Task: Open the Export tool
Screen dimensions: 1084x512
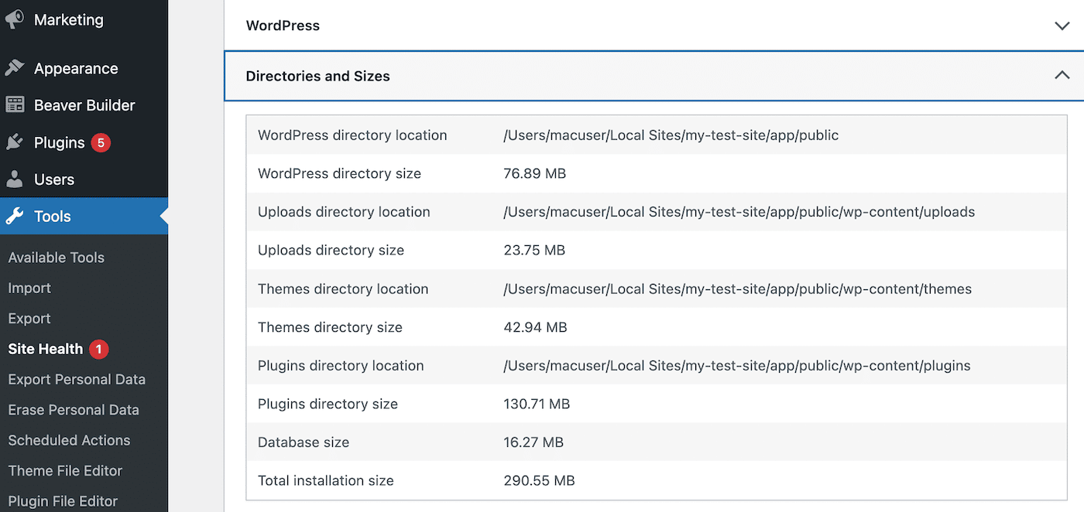Action: pos(29,318)
